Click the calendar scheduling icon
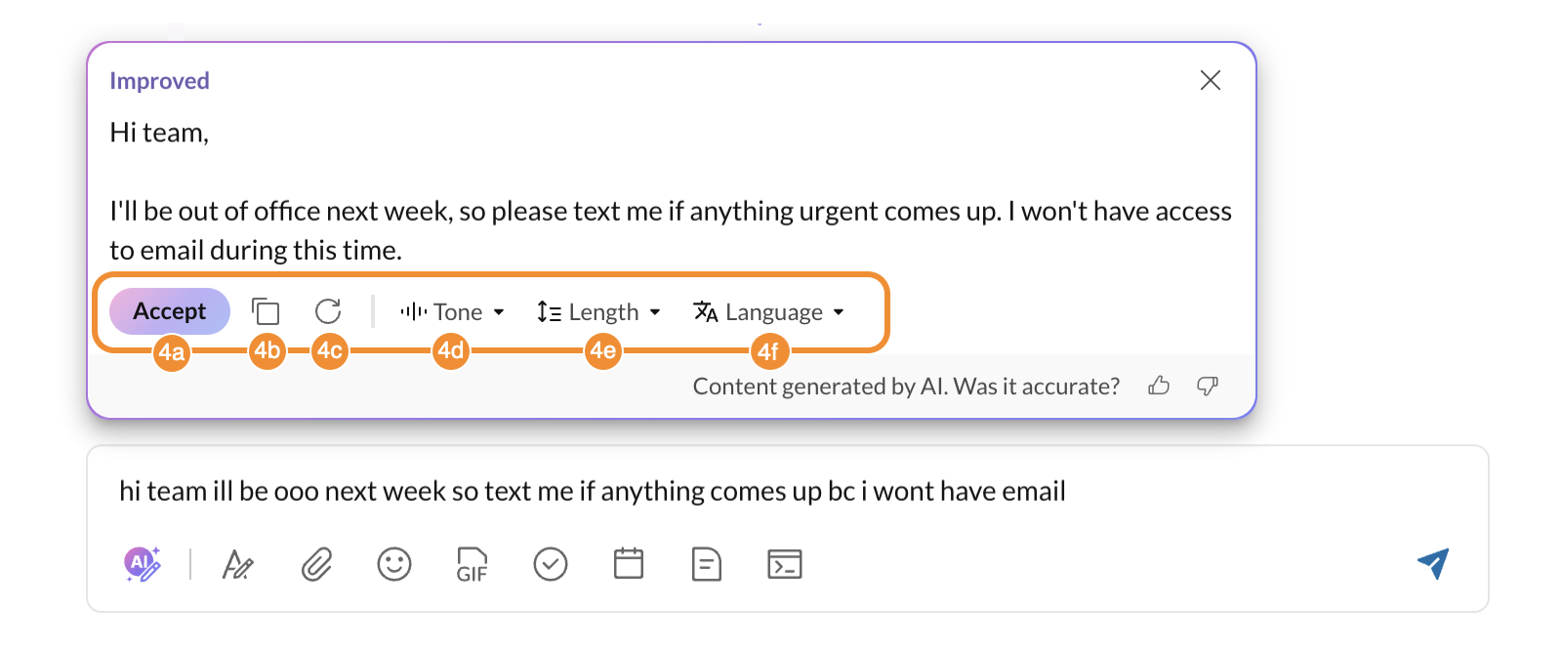1562x652 pixels. click(629, 563)
